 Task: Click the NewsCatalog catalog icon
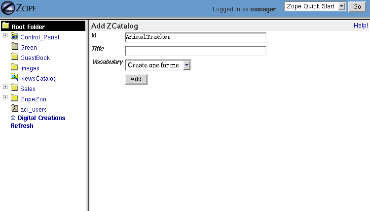point(14,78)
